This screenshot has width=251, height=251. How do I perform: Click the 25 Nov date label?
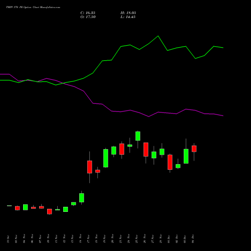point(137,239)
